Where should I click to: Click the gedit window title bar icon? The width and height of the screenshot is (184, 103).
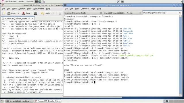point(2,5)
